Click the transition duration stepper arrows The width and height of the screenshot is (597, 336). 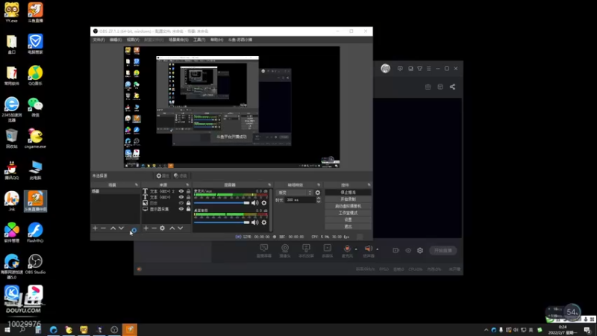pyautogui.click(x=319, y=199)
